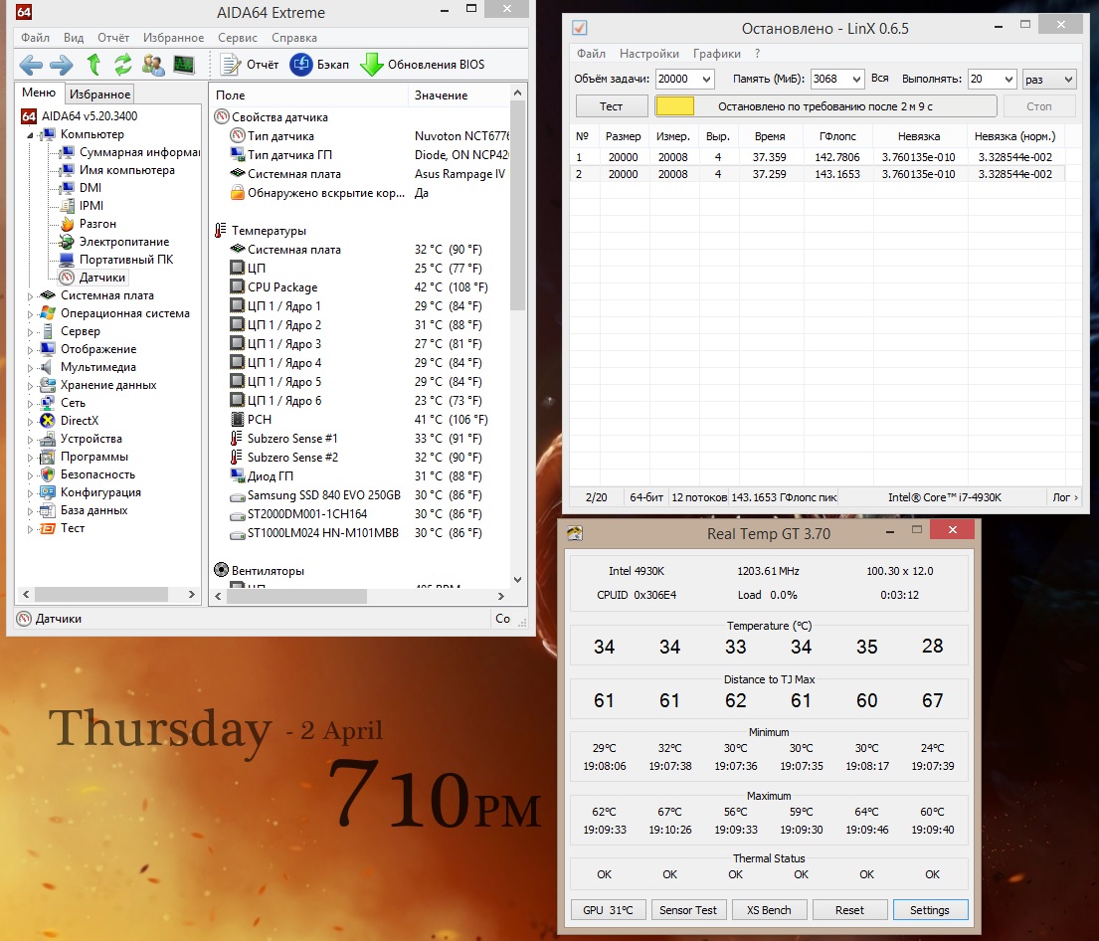The height and width of the screenshot is (941, 1099).
Task: Click the Температуры thermometer icon
Action: [x=221, y=230]
